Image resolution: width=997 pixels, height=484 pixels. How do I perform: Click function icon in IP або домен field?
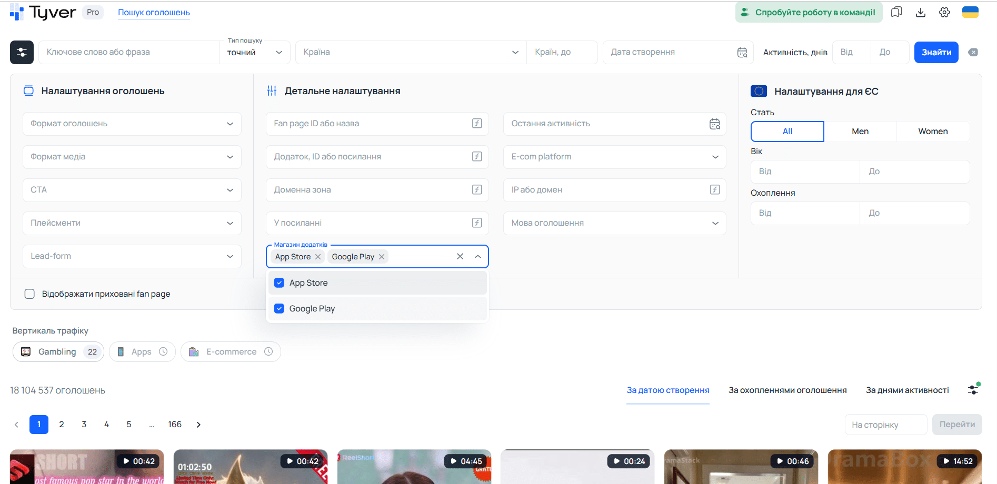(715, 190)
